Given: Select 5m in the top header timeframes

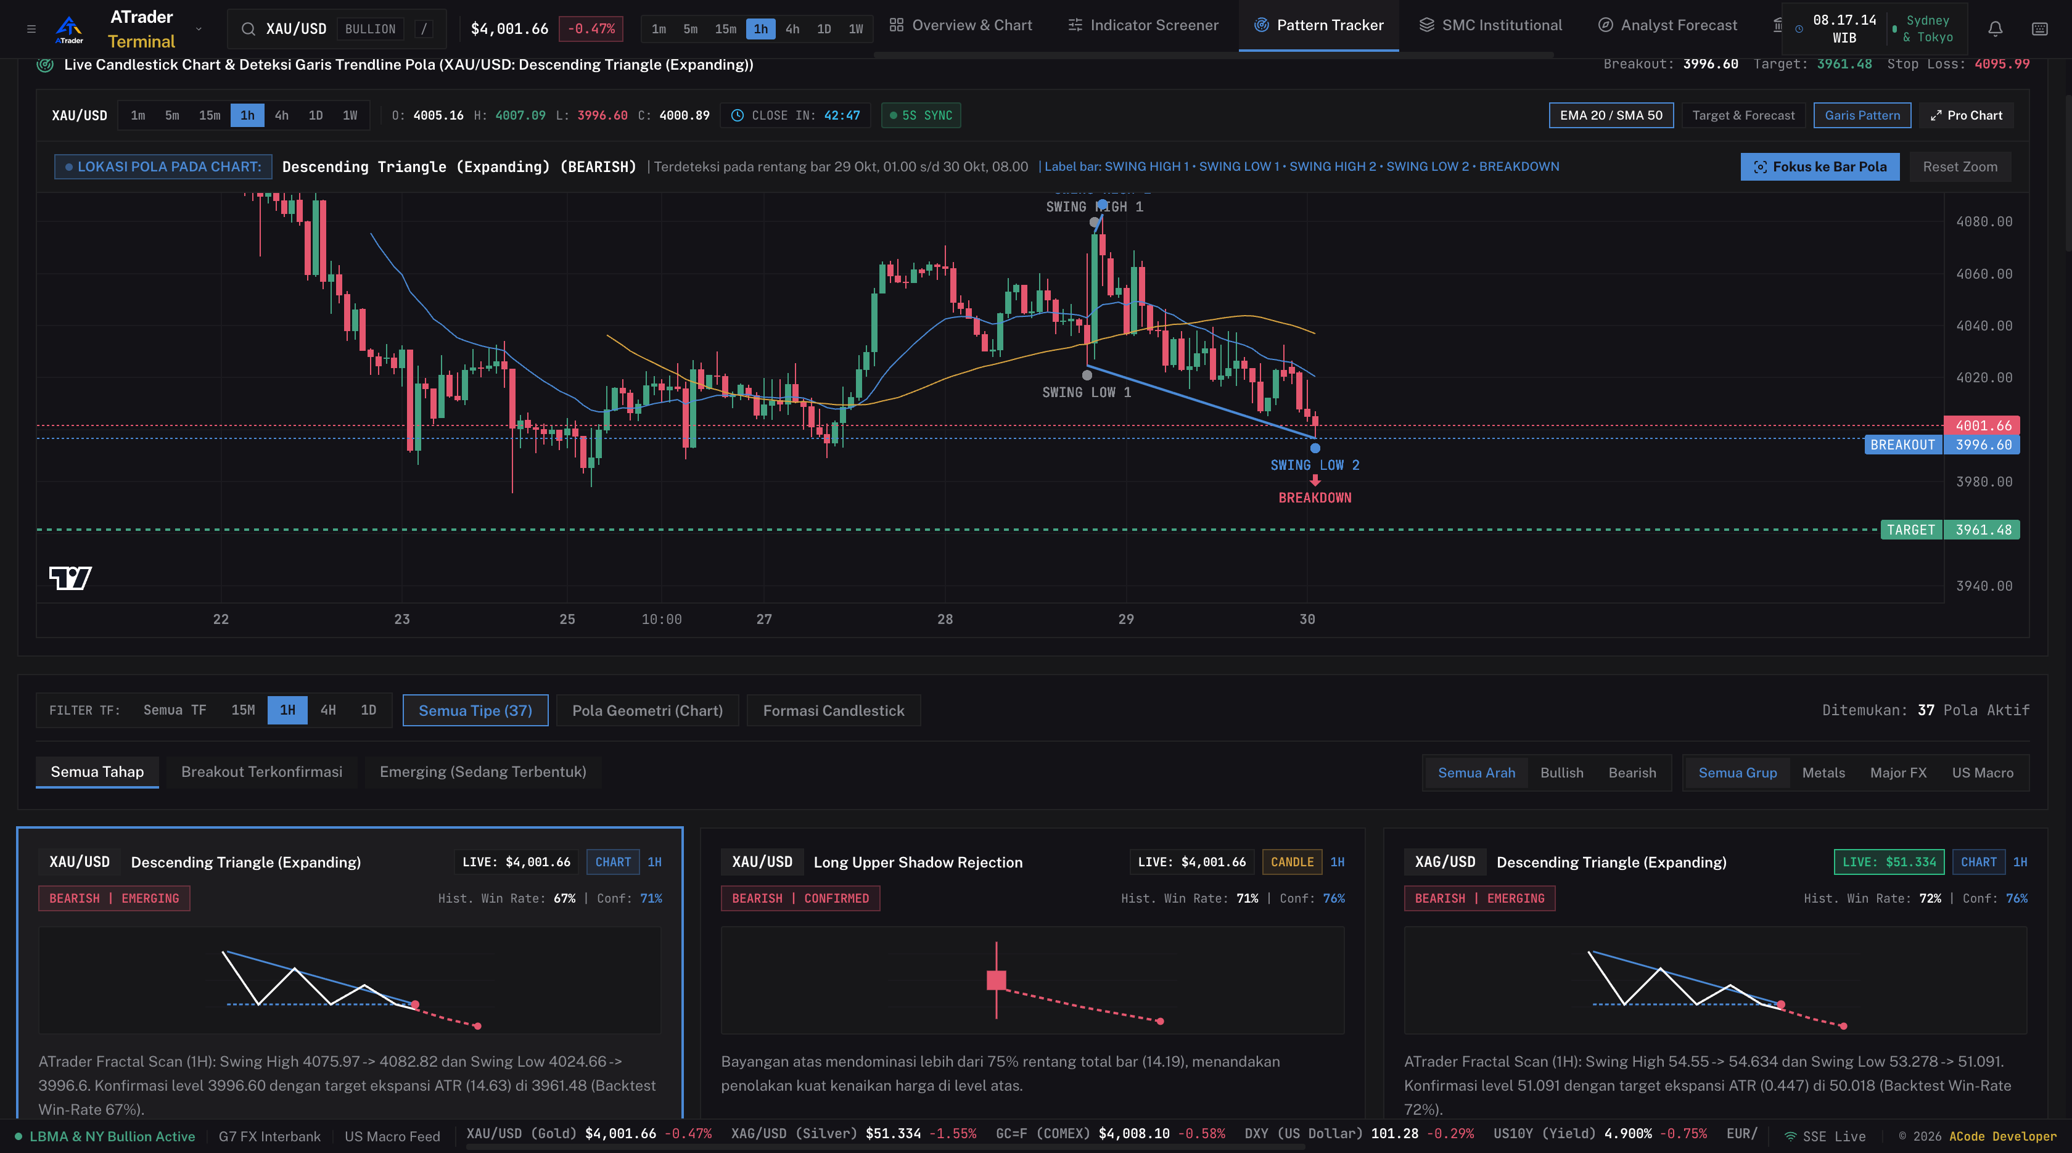Looking at the screenshot, I should (690, 29).
